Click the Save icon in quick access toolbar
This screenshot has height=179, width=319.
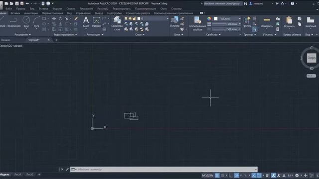pyautogui.click(x=16, y=3)
